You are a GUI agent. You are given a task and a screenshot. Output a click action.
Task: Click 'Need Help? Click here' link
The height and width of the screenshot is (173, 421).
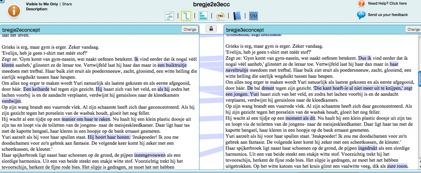coord(387,4)
